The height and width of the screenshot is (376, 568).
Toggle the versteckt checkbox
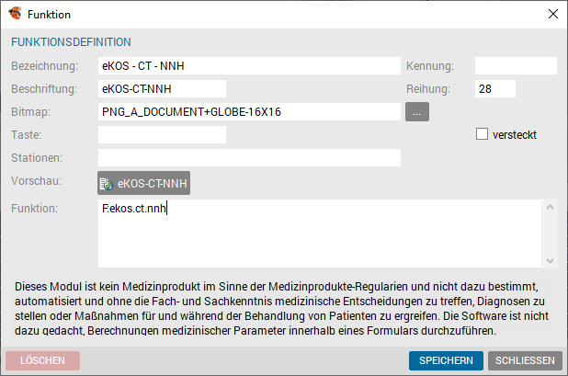point(482,134)
